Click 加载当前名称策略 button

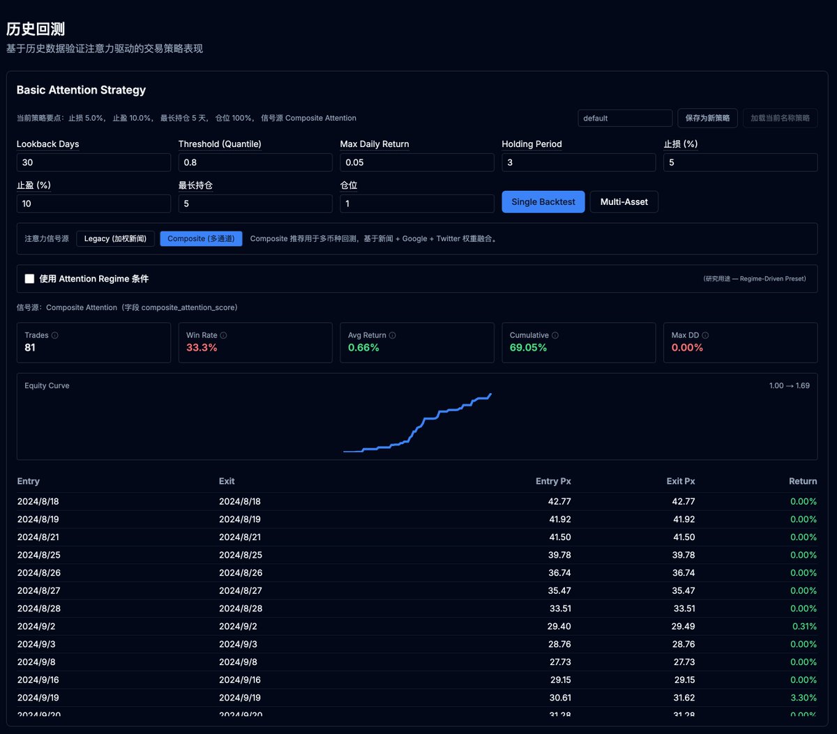(x=780, y=118)
